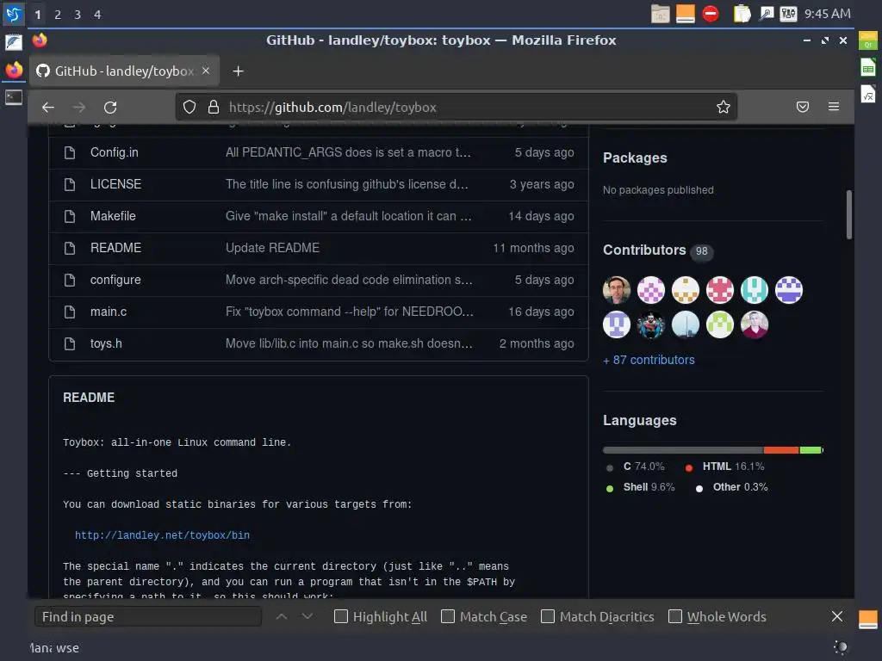Enable Whole Words checkbox
The image size is (882, 661).
pos(675,616)
